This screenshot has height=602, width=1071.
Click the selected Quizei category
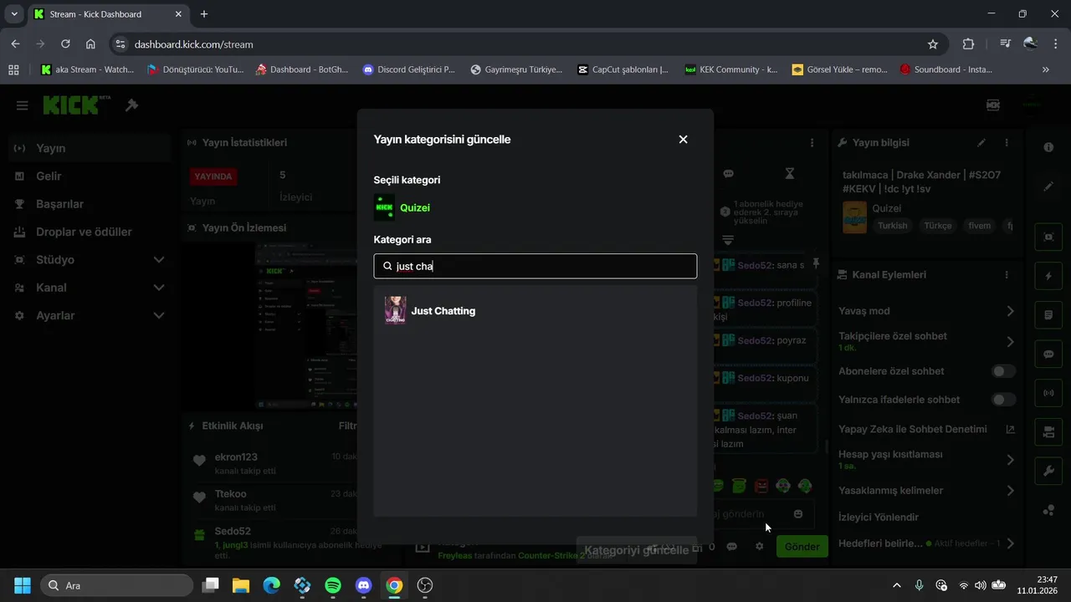coord(402,207)
